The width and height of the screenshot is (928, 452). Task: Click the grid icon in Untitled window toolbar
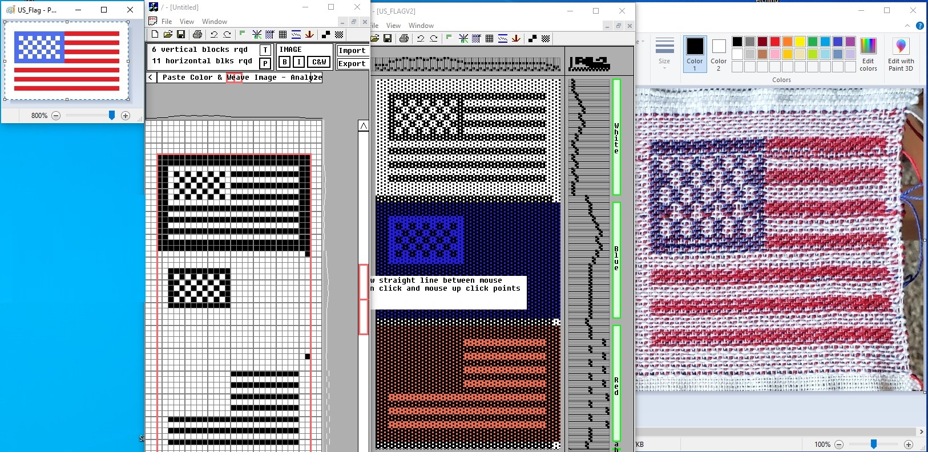pyautogui.click(x=283, y=35)
